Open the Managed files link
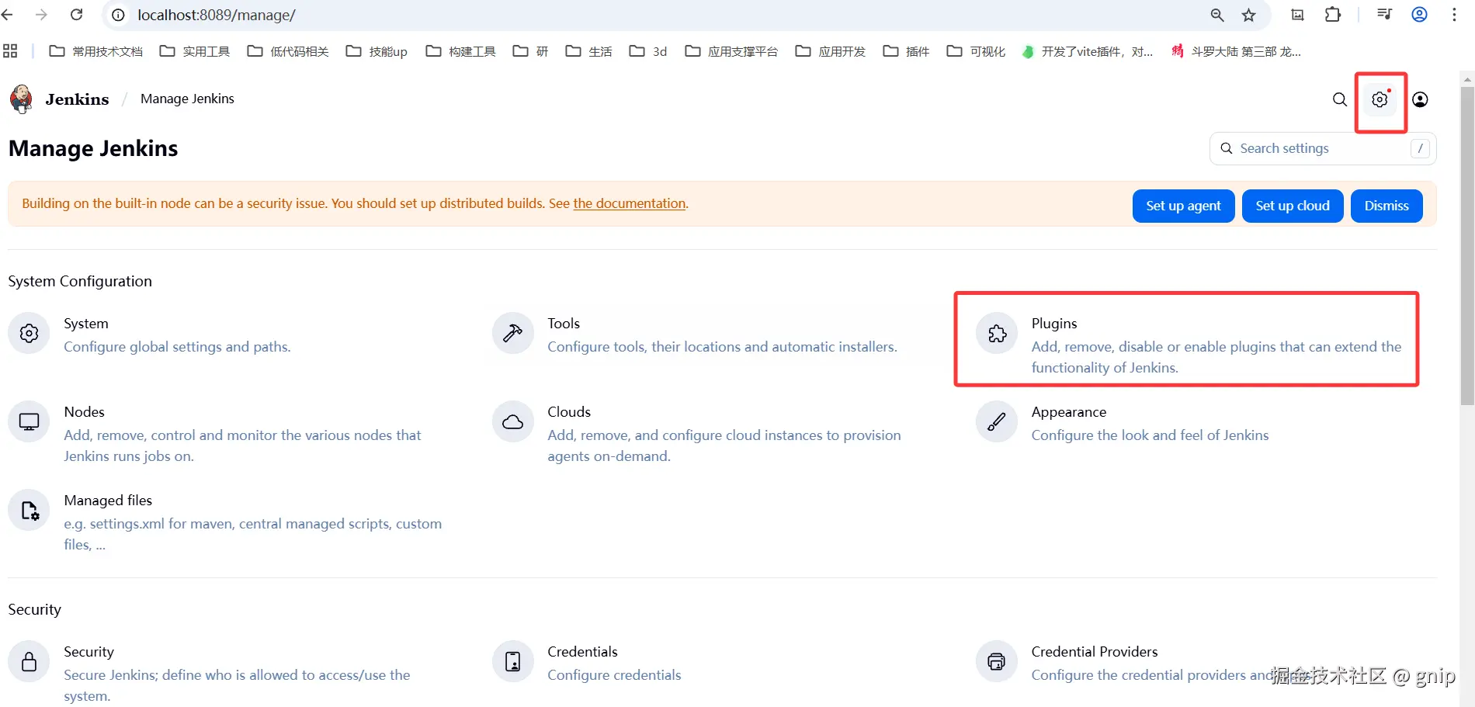The width and height of the screenshot is (1475, 707). click(108, 501)
